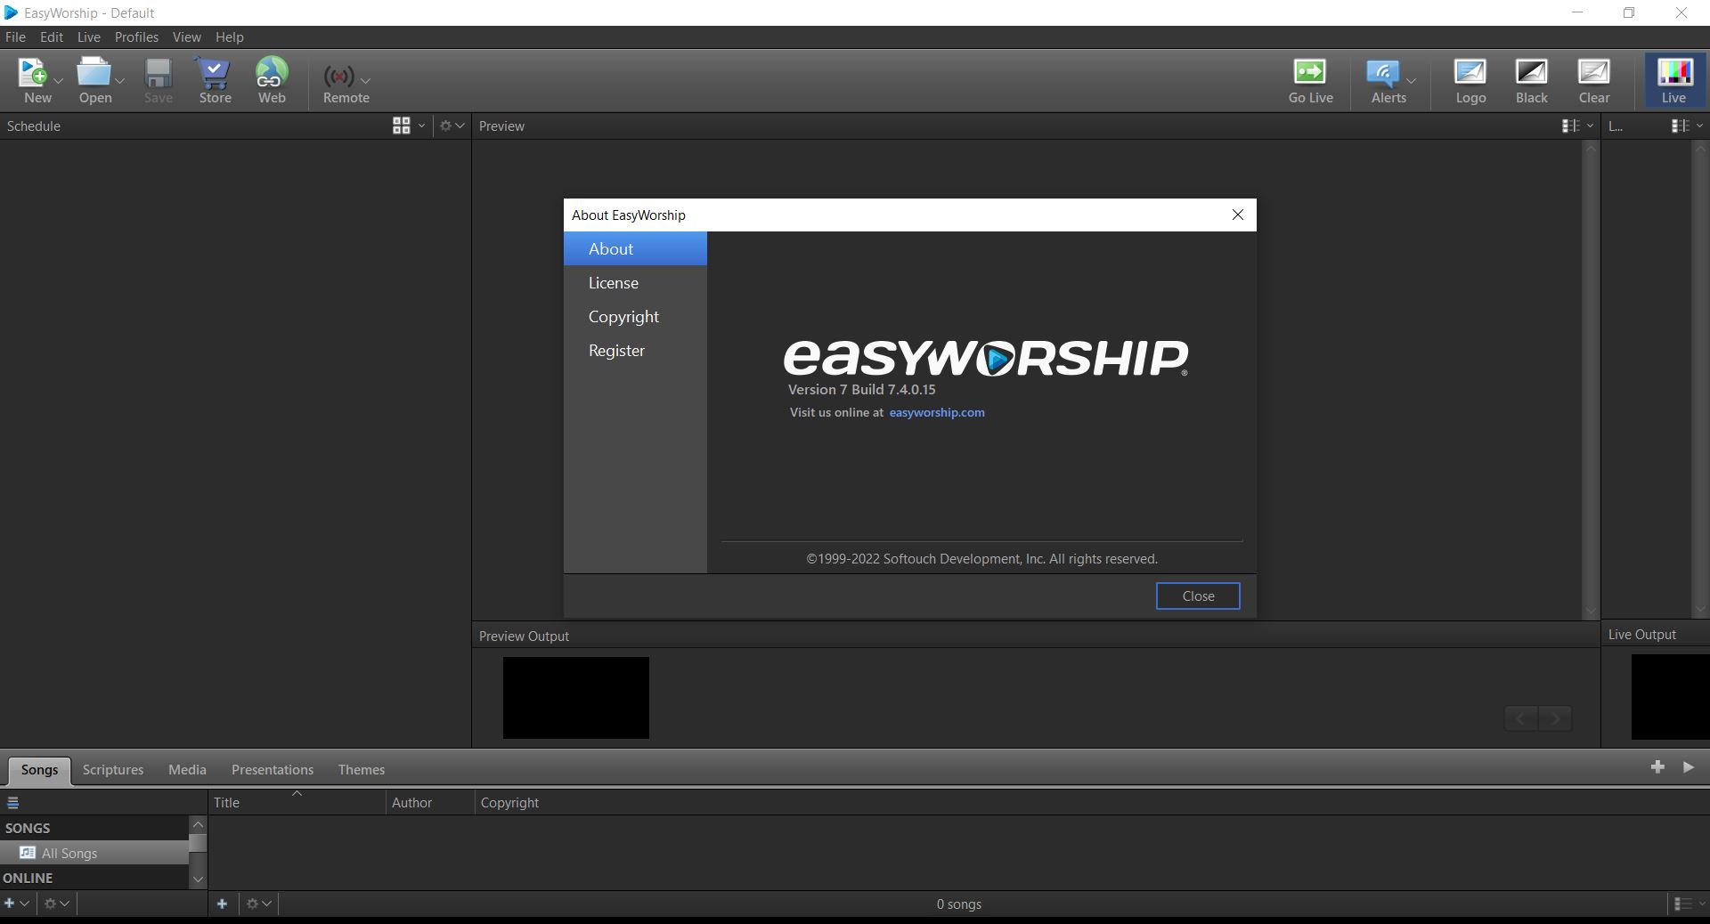Viewport: 1710px width, 924px height.
Task: Open the File menu
Action: tap(15, 37)
